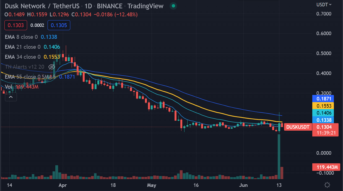Screen dimensions: 343x191
Task: Click the 0.7000 price scale label
Action: click(x=324, y=14)
